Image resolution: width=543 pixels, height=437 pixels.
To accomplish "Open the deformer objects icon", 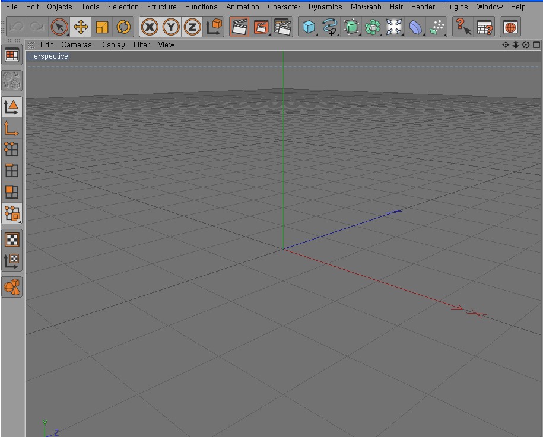I will point(415,27).
